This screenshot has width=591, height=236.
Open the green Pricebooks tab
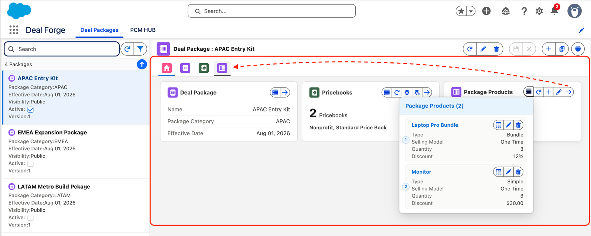[204, 68]
